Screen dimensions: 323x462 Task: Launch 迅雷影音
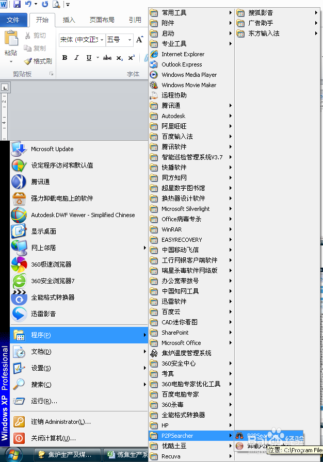[79, 314]
